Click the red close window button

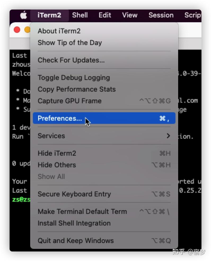(17, 30)
